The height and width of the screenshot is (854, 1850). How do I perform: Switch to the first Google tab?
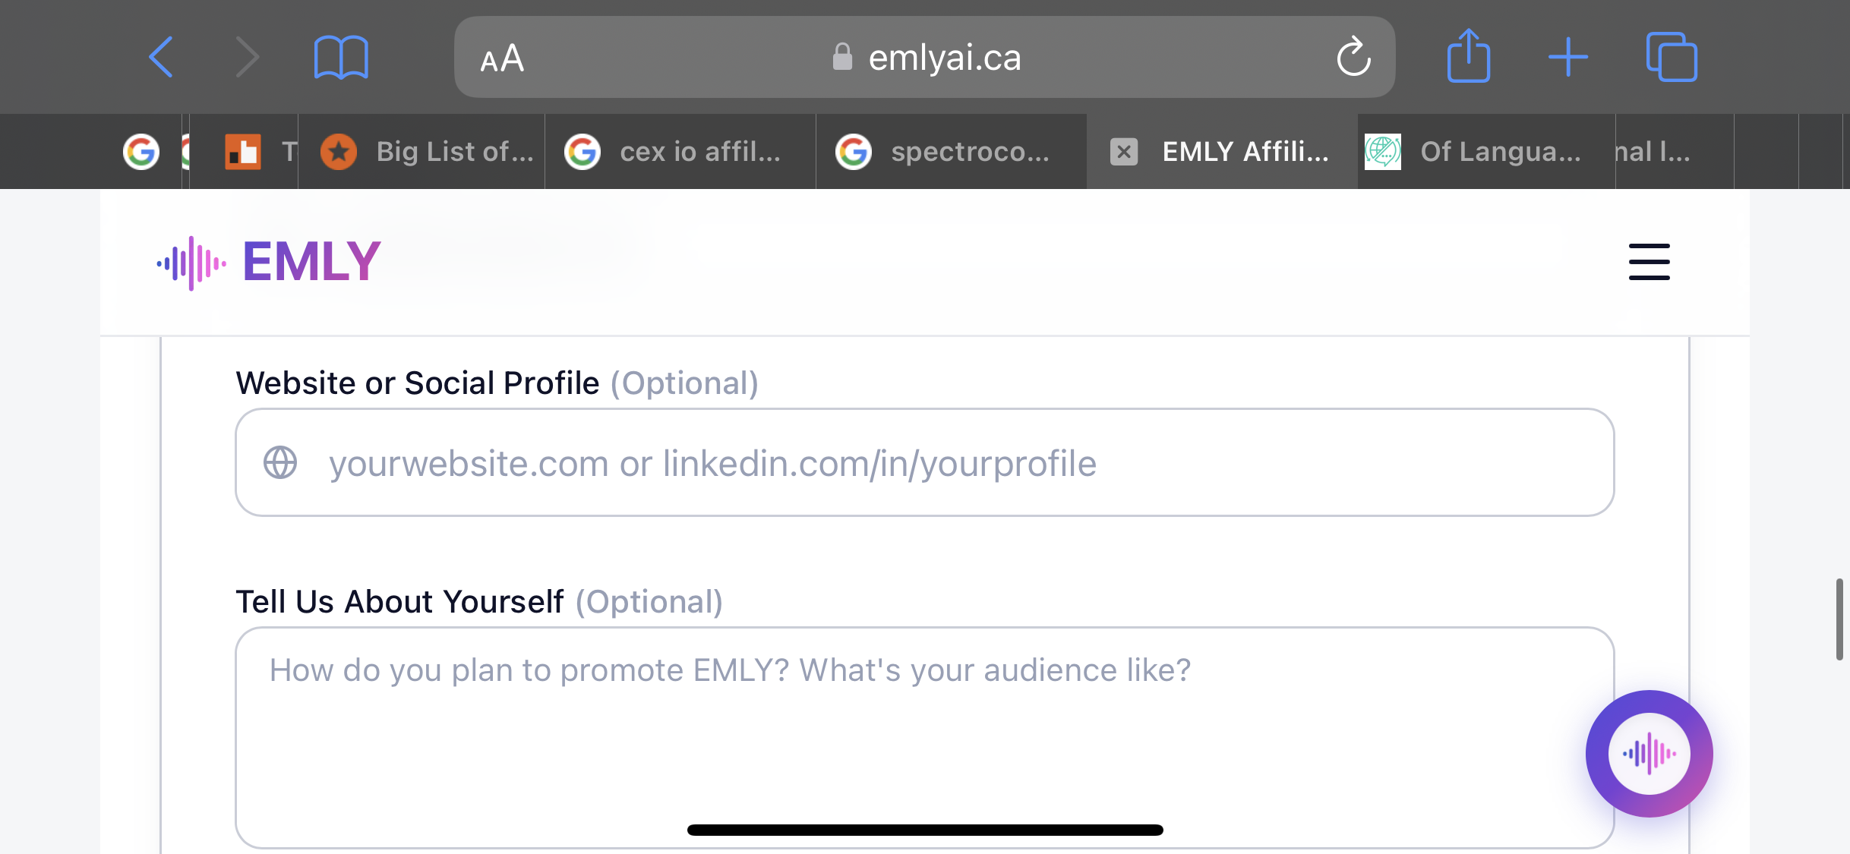(141, 152)
